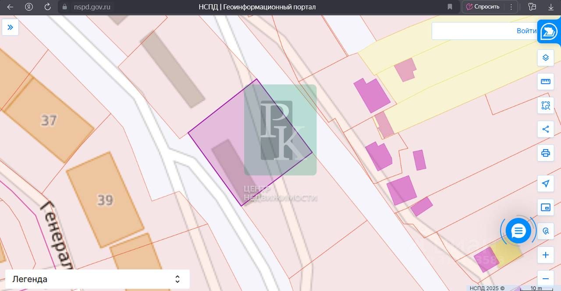Toggle the overview mini-map

click(546, 207)
